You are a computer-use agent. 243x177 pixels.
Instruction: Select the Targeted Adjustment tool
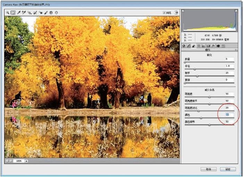point(30,13)
